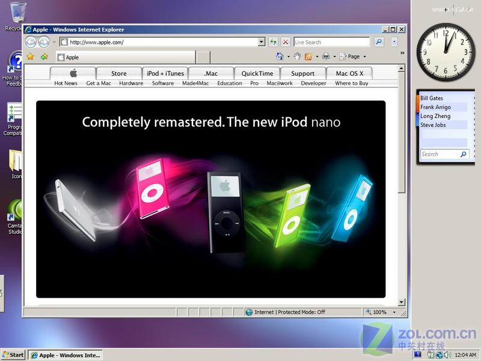
Task: Open the Icons folder on desktop
Action: click(16, 164)
